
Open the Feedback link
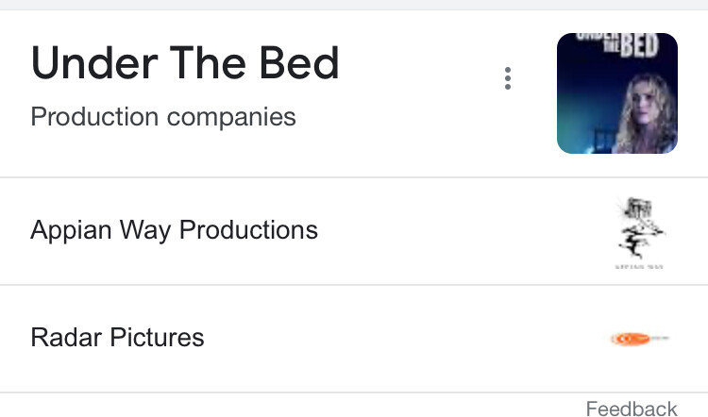pos(632,409)
